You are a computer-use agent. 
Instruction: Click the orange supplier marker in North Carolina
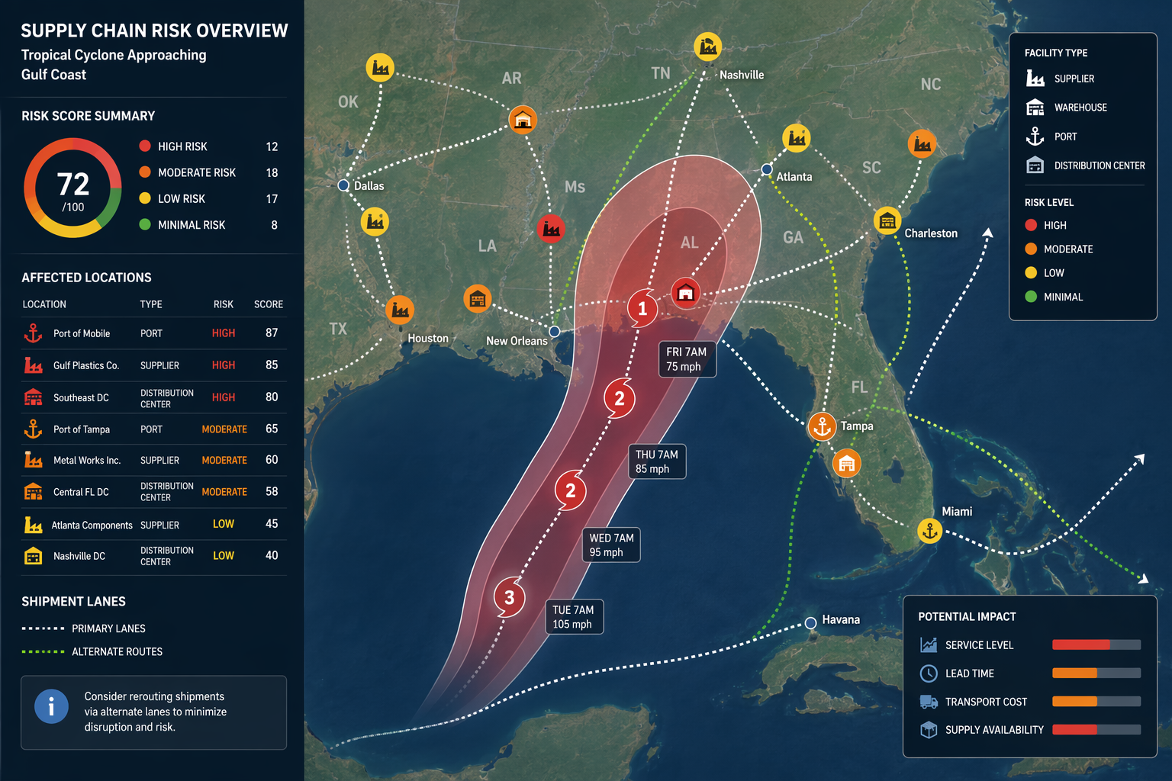(x=922, y=143)
